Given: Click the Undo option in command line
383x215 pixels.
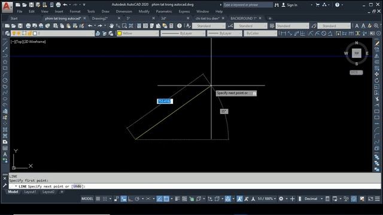Looking at the screenshot, I should [77, 186].
